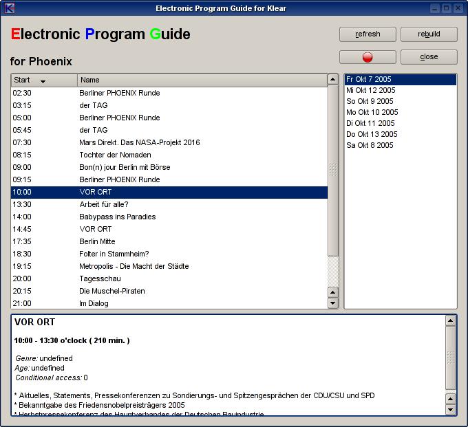This screenshot has width=468, height=427.
Task: Click program list scrollbar top up arrow
Action: point(333,80)
